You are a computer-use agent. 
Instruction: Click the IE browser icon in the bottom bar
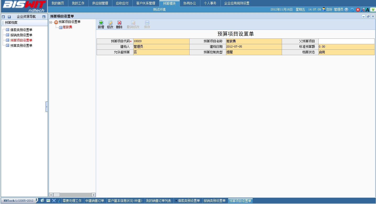pos(42,200)
